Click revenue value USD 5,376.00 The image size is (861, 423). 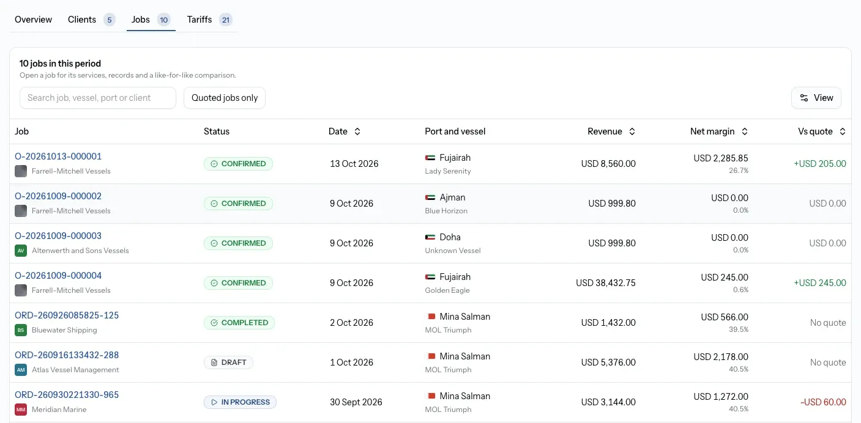pos(608,362)
